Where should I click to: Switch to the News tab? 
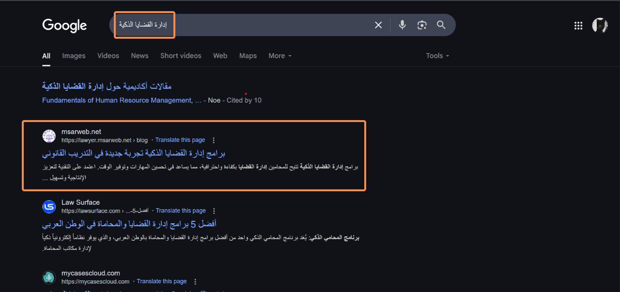(x=139, y=56)
